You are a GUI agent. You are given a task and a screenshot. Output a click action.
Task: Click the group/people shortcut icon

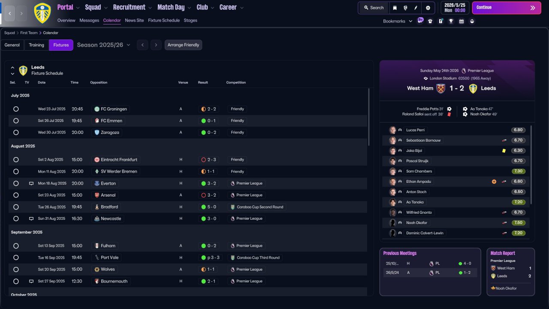click(472, 21)
